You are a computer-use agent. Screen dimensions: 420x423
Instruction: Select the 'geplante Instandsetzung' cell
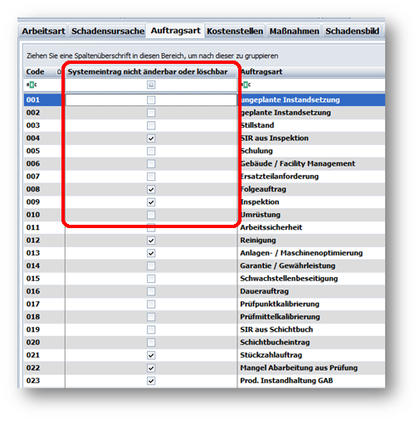pos(311,113)
